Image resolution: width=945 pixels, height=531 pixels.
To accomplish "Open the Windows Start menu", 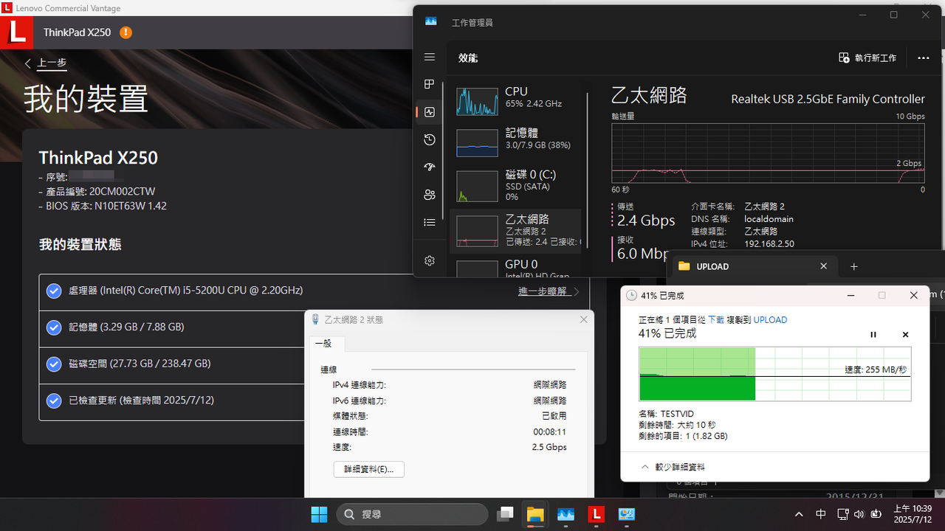I will point(319,514).
